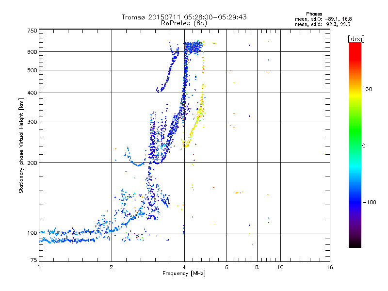Click the y-axis tick label '200'

coord(32,163)
